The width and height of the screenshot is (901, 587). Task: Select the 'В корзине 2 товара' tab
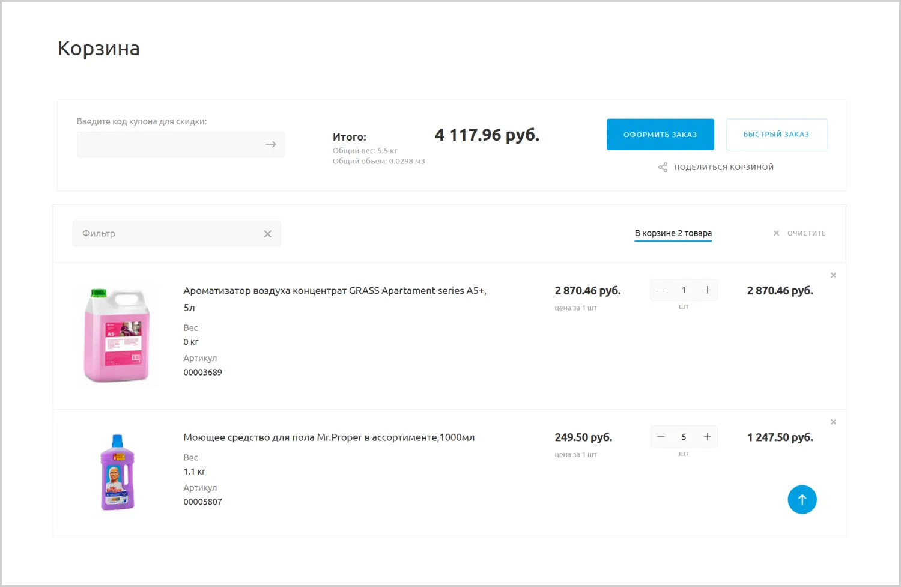click(673, 233)
